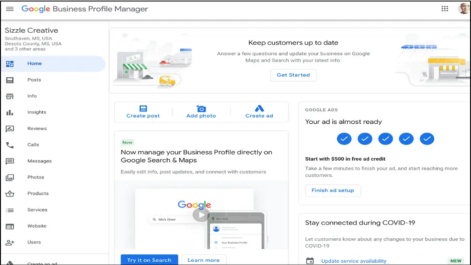This screenshot has width=471, height=265.
Task: Click the Get Started button
Action: pos(293,75)
